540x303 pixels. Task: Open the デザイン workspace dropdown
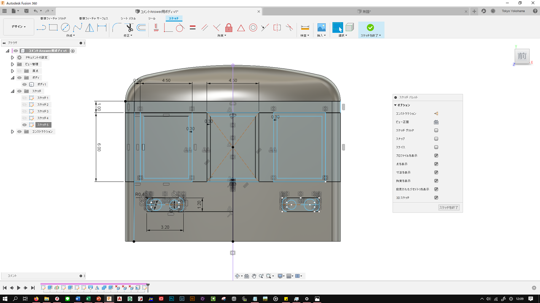coord(19,27)
